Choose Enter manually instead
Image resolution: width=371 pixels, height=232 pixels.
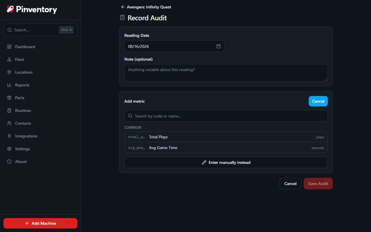pos(226,162)
